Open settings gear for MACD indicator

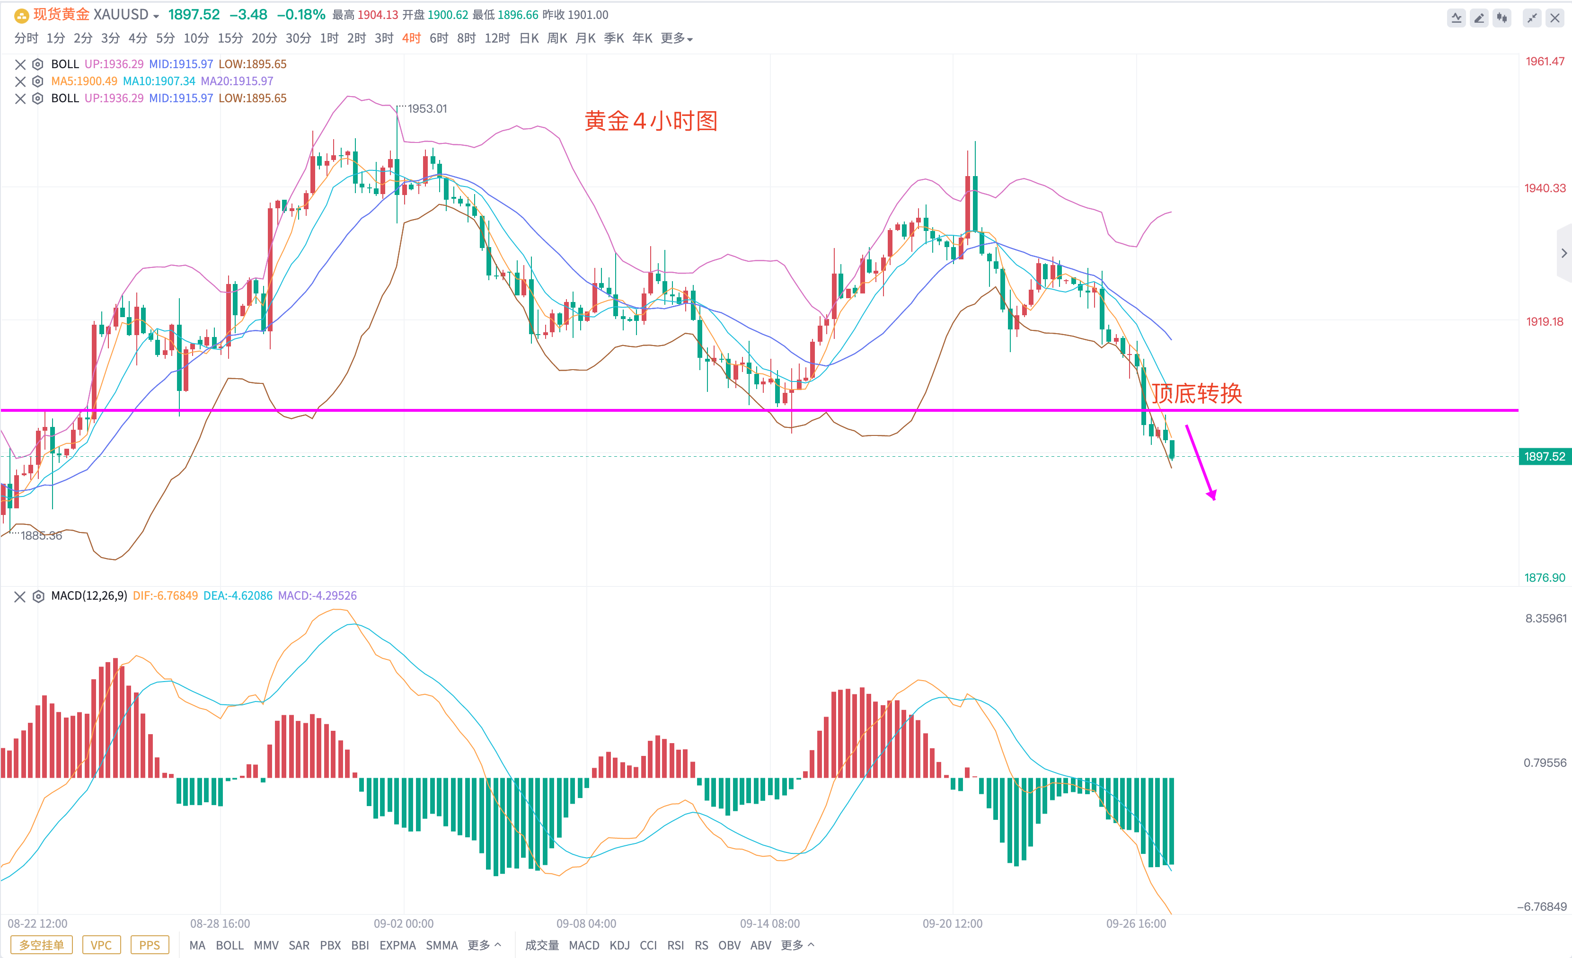(x=38, y=596)
